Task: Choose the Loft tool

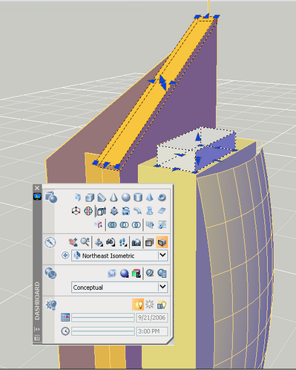Action: click(x=150, y=211)
